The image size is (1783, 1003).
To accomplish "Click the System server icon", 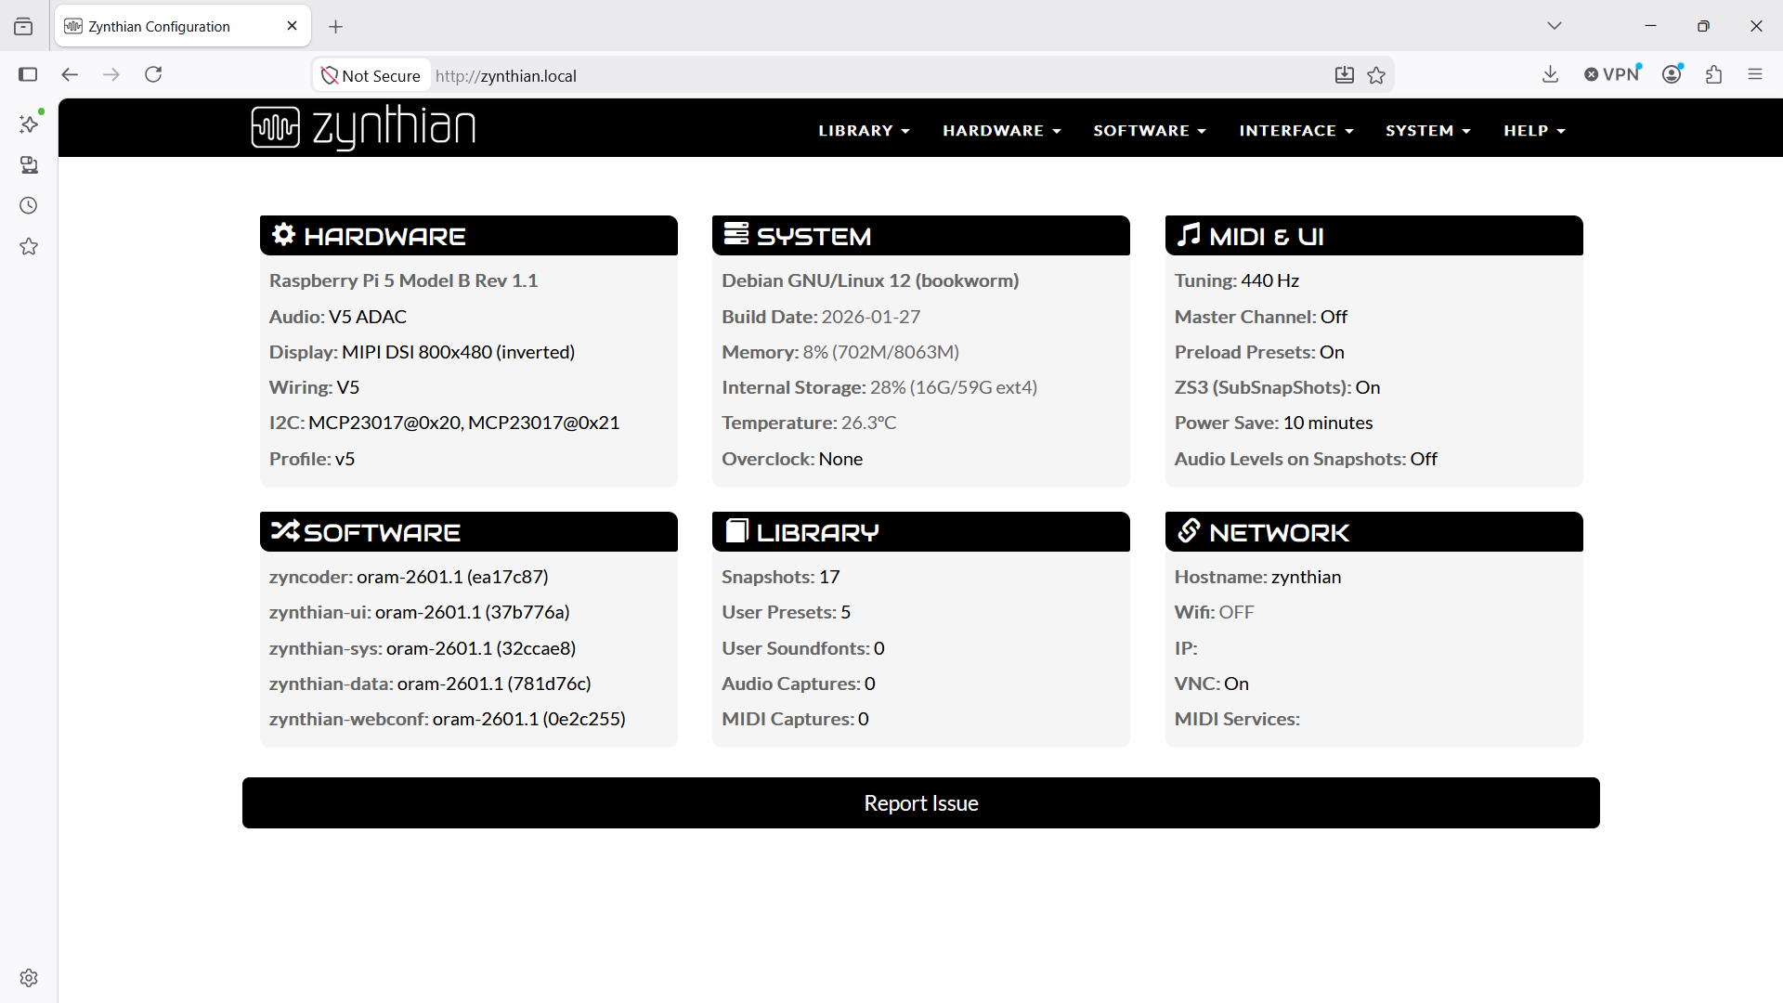I will pyautogui.click(x=736, y=234).
